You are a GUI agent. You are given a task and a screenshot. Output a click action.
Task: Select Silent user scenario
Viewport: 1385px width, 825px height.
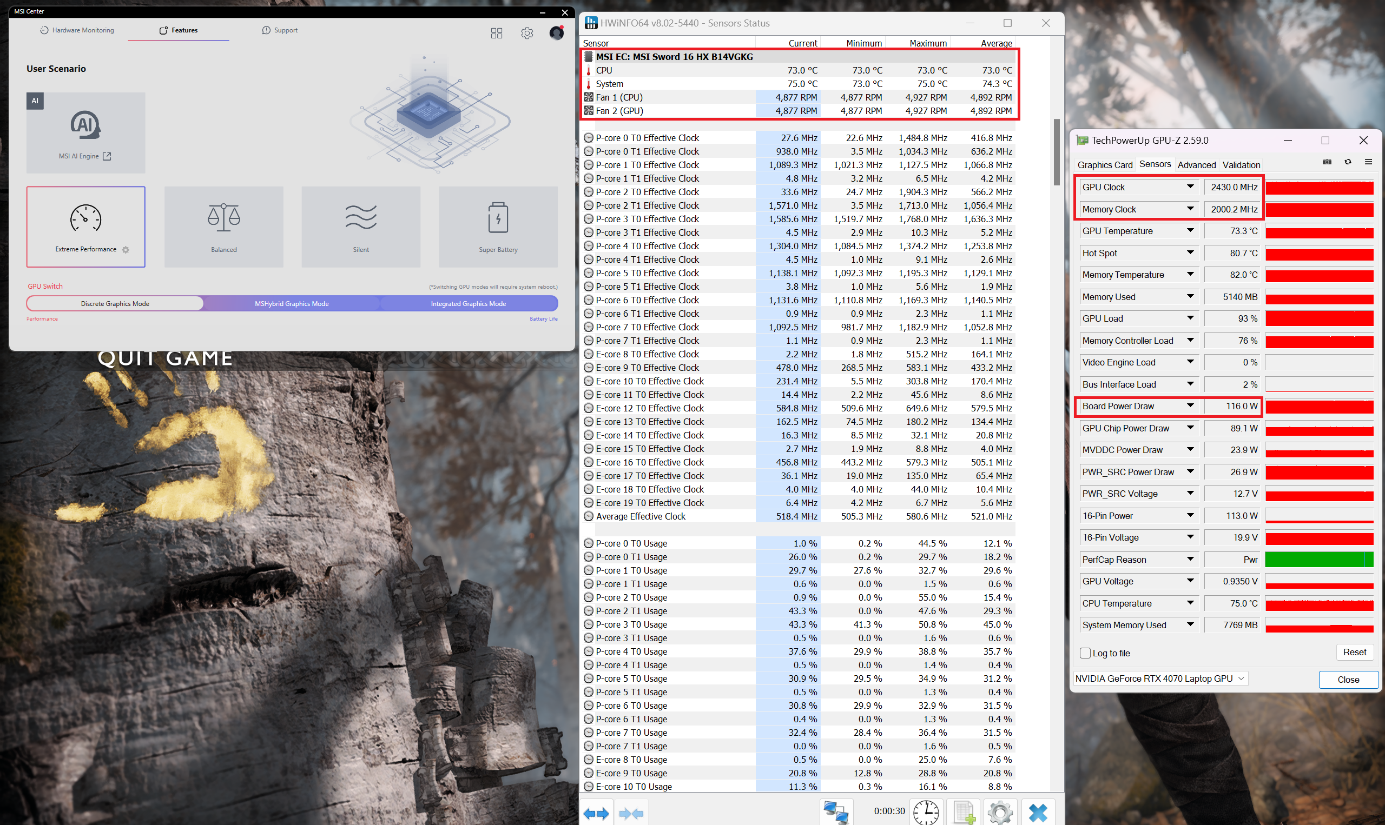pos(361,227)
